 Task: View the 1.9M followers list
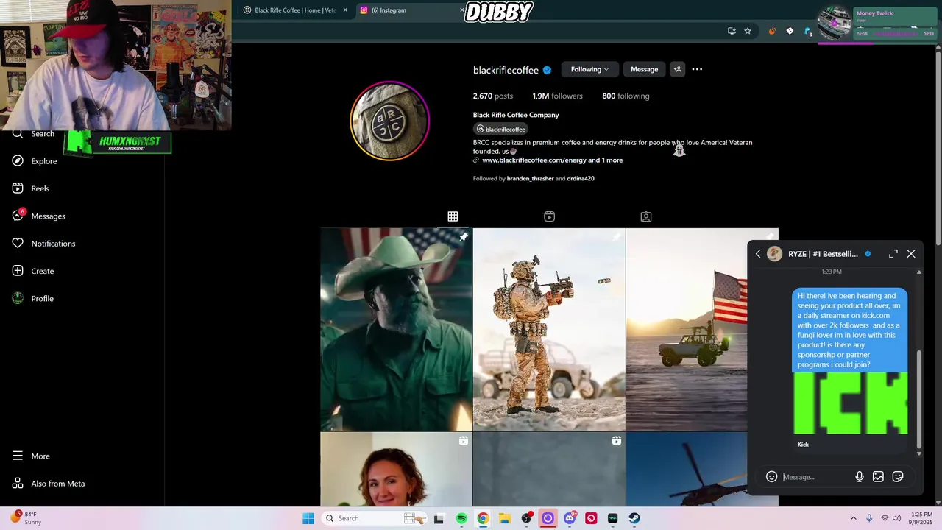tap(557, 96)
